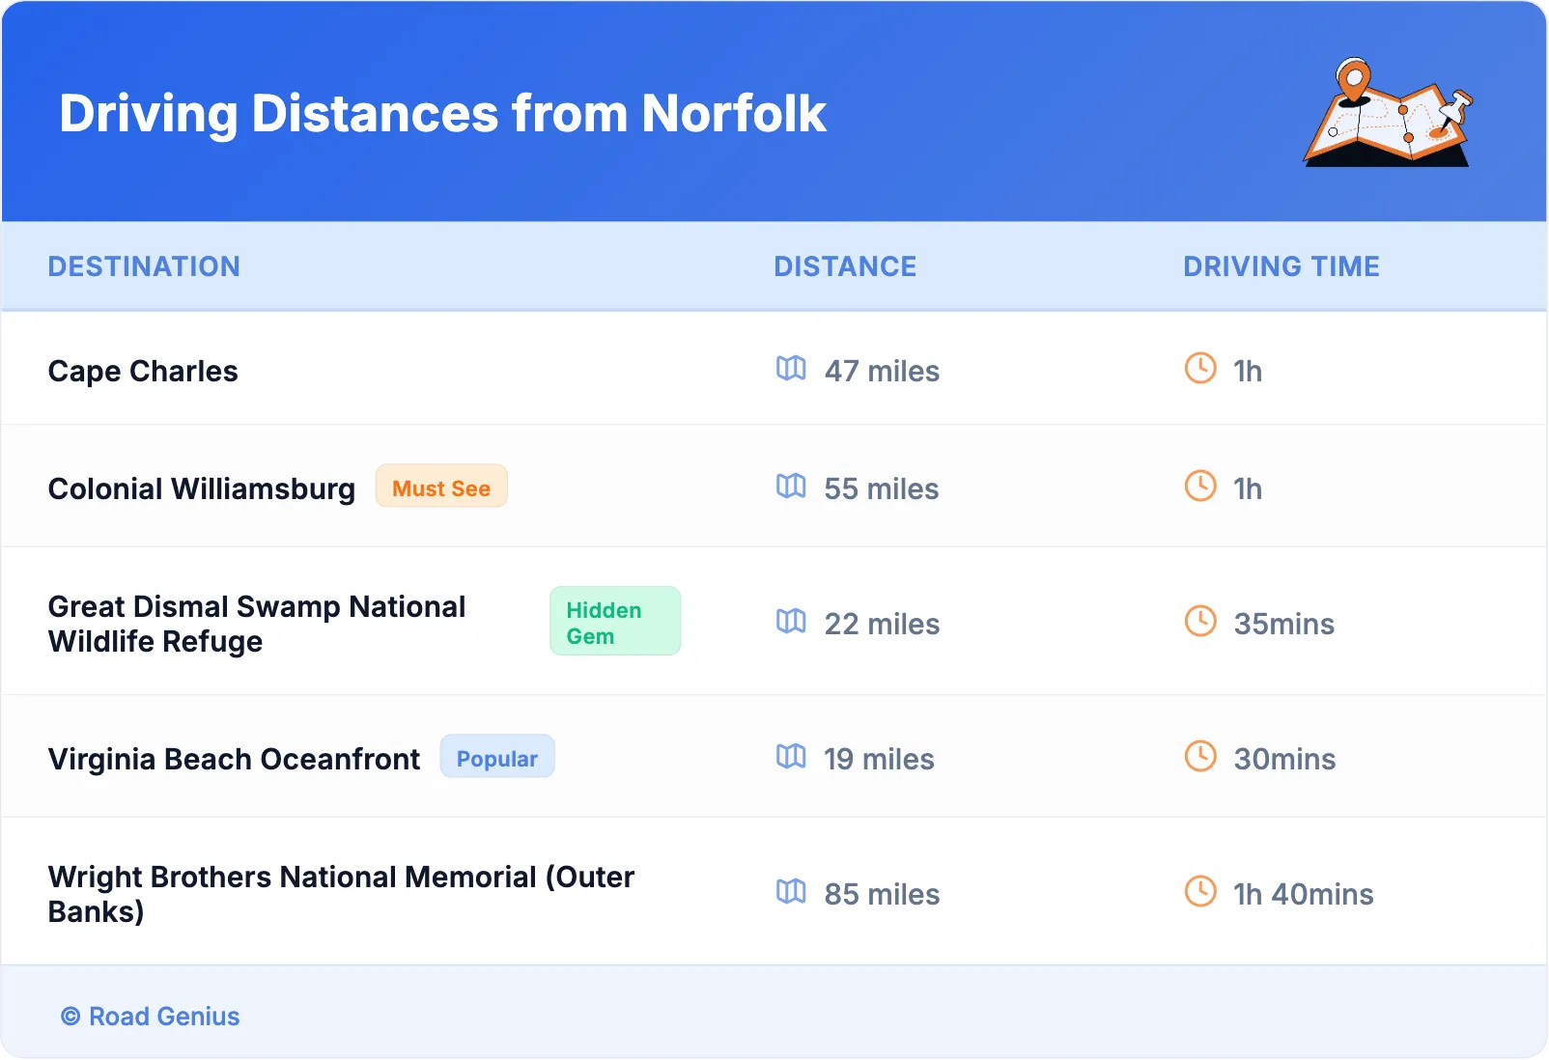The width and height of the screenshot is (1549, 1060).
Task: Click the map icon beside 19 miles
Action: click(791, 757)
